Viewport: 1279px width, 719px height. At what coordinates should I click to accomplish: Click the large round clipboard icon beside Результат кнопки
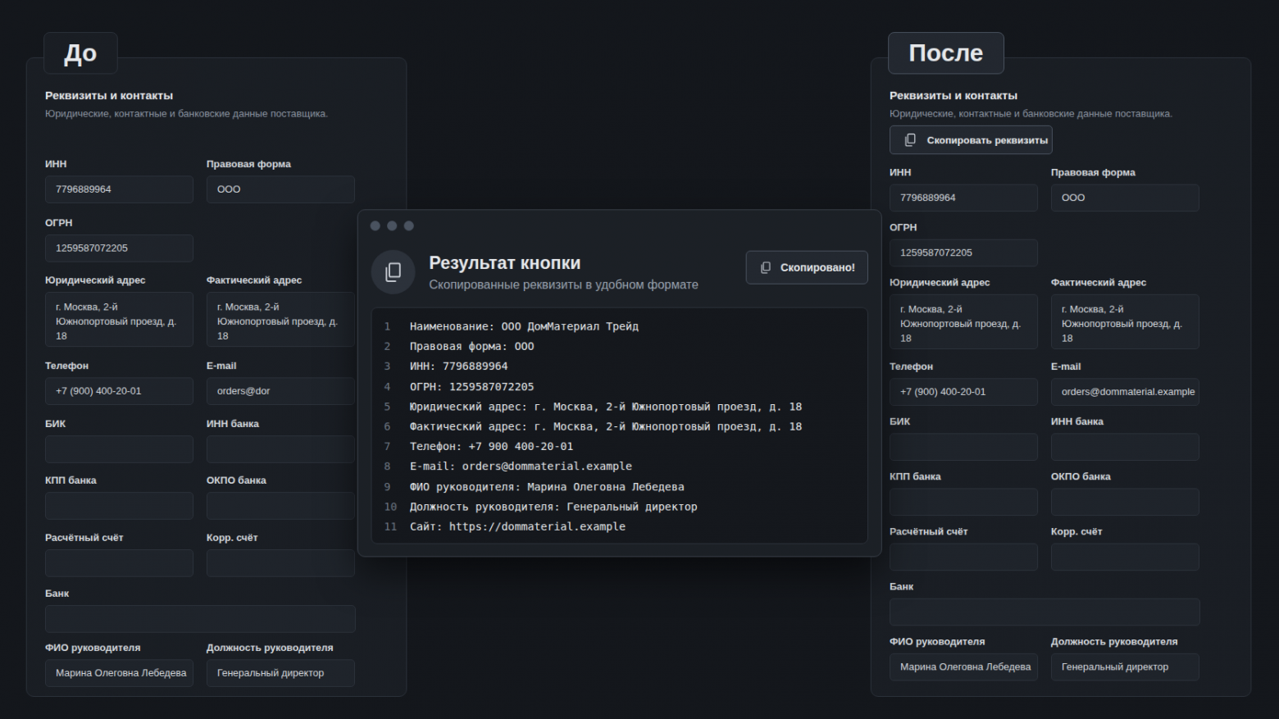394,272
